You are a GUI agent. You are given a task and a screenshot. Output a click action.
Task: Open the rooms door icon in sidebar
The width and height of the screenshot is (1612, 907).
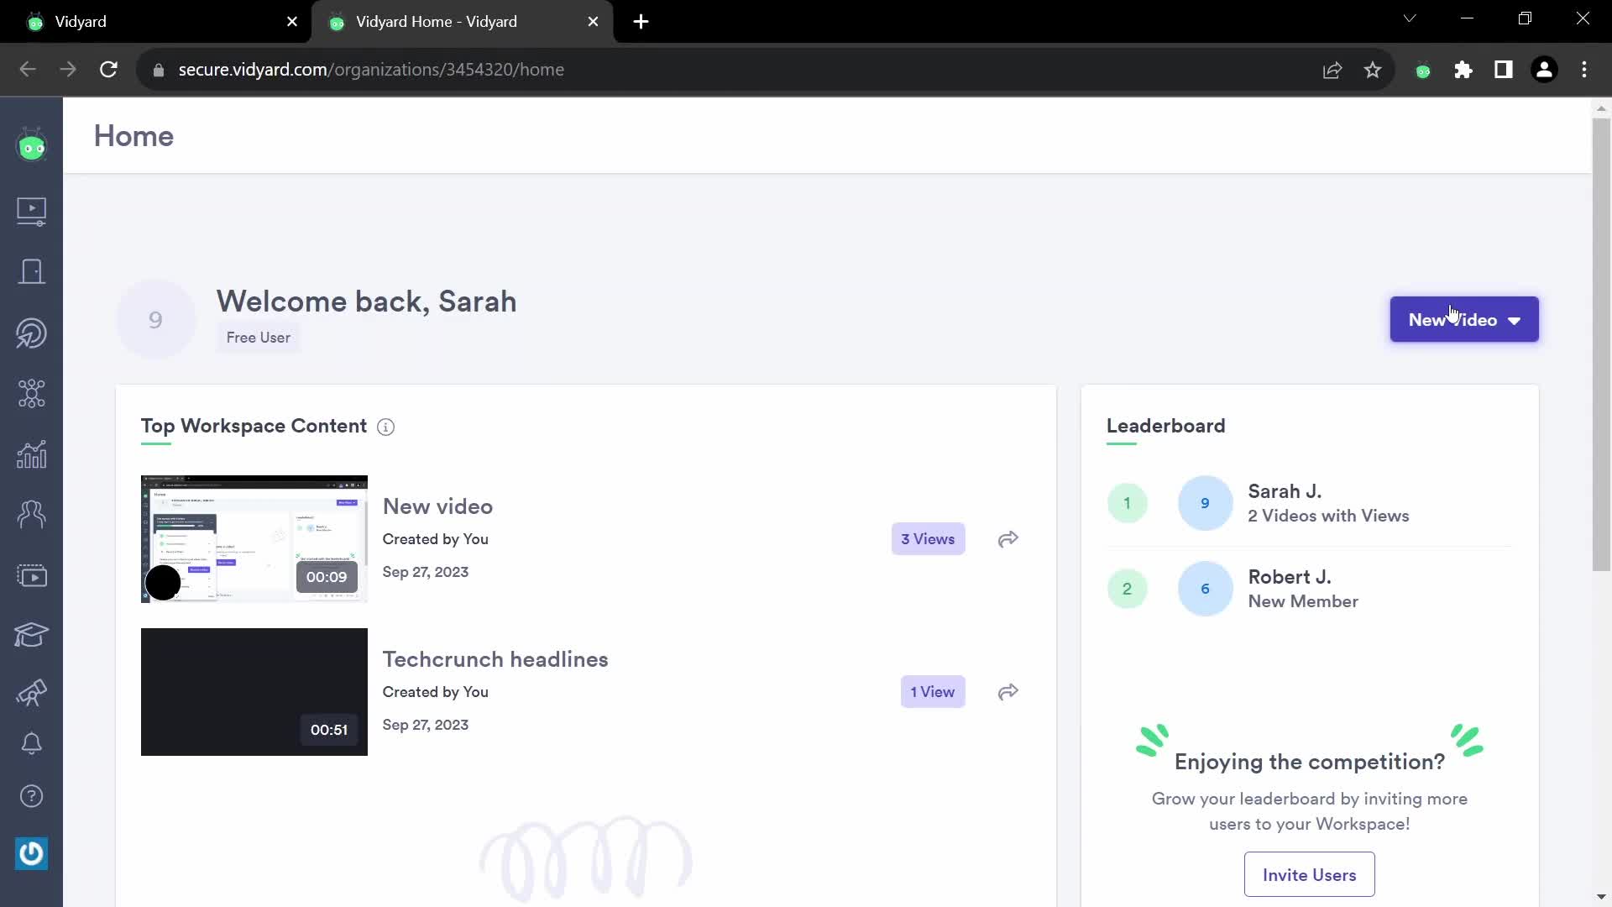click(32, 271)
